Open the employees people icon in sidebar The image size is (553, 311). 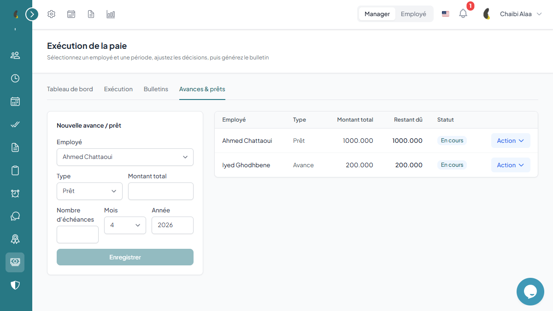click(x=15, y=55)
